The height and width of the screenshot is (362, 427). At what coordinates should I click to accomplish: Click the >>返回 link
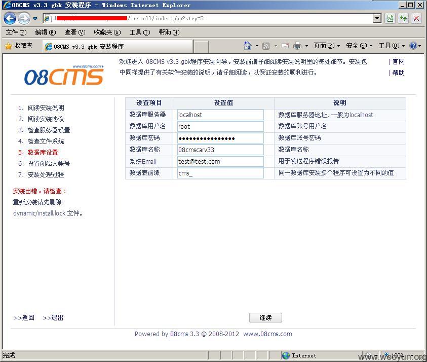tap(24, 318)
